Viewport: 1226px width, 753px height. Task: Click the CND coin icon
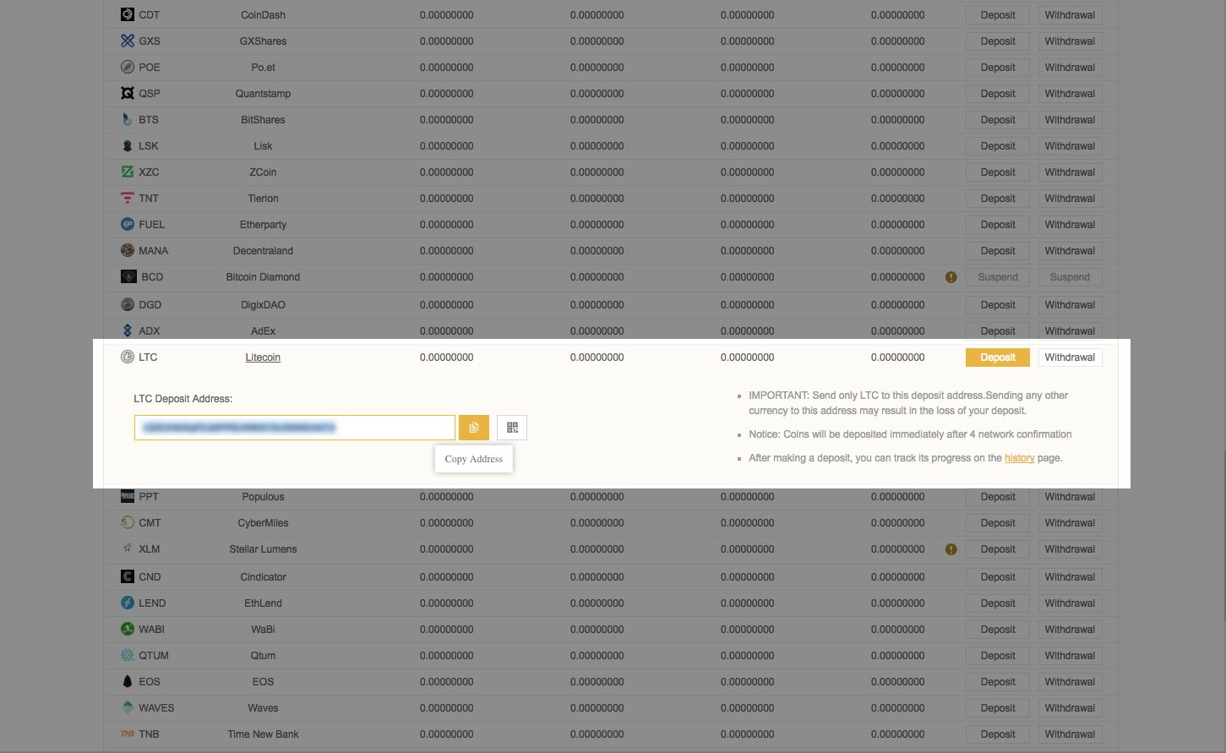[128, 576]
